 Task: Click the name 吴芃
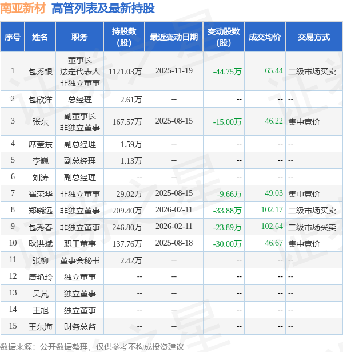(x=41, y=294)
